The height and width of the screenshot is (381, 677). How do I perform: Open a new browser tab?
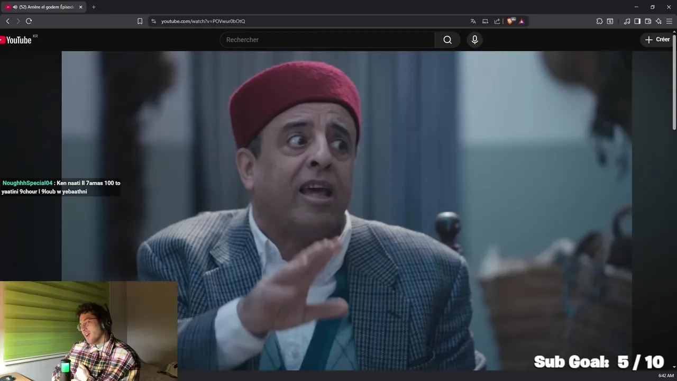coord(94,7)
